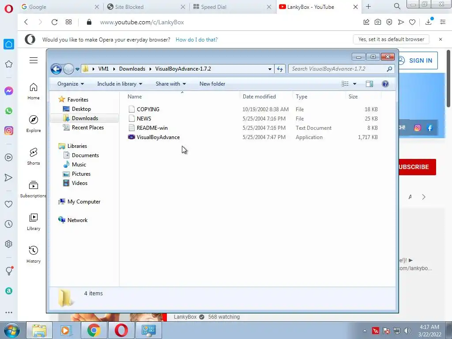This screenshot has width=452, height=339.
Task: Click YouTube hamburger menu icon
Action: coord(34,60)
